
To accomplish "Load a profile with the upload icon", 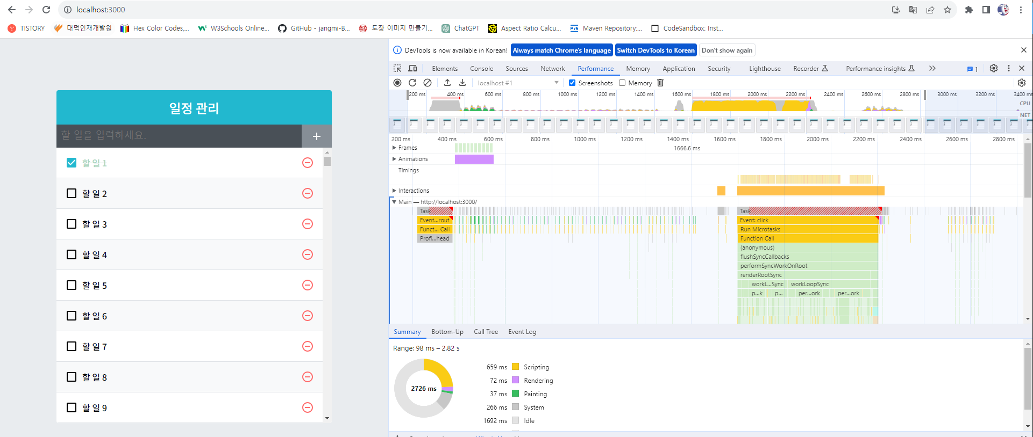I will coord(447,83).
